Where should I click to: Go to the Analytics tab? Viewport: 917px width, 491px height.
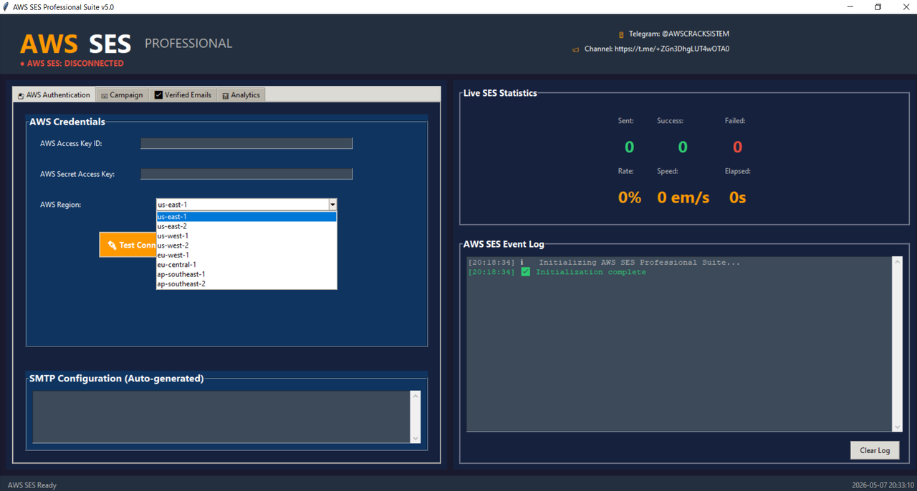point(241,94)
